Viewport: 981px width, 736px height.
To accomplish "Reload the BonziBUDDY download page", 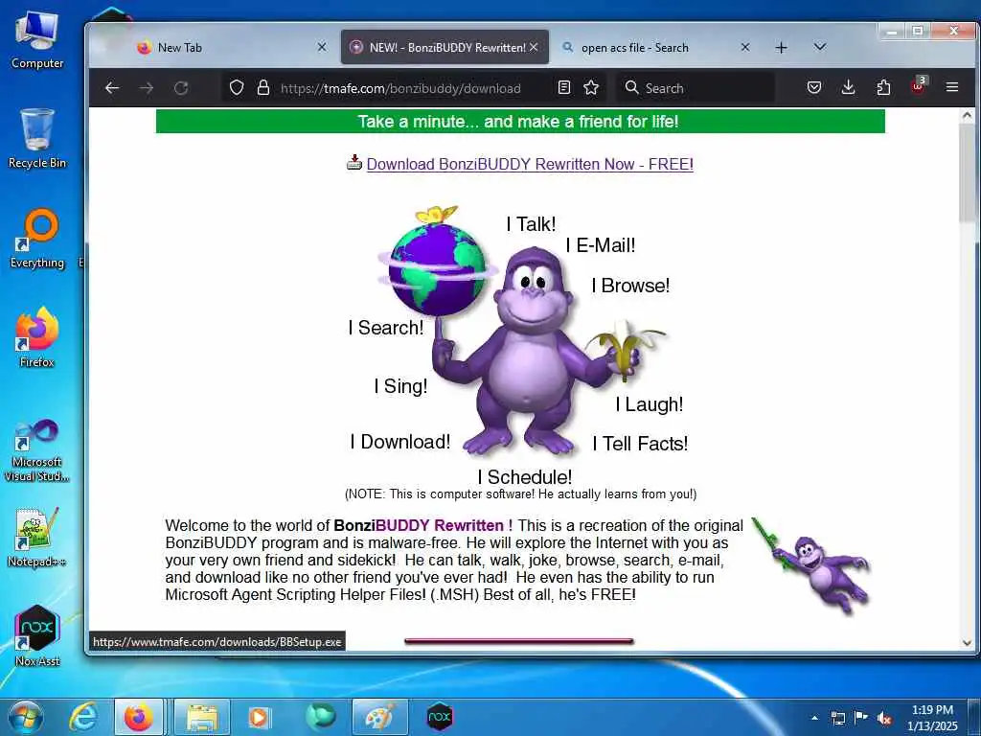I will tap(181, 88).
